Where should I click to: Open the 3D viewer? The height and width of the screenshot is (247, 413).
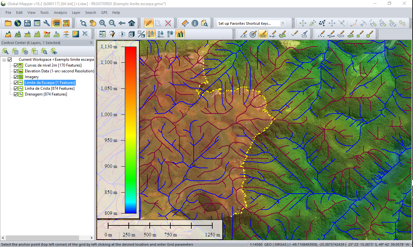click(x=132, y=34)
